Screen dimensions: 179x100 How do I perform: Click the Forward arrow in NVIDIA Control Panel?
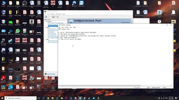click(x=53, y=17)
